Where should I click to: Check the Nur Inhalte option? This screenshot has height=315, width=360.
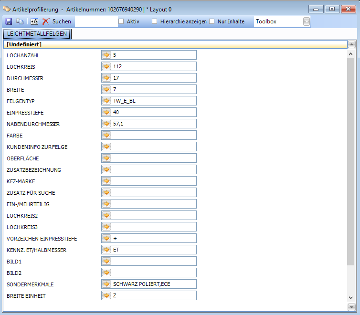pyautogui.click(x=212, y=21)
